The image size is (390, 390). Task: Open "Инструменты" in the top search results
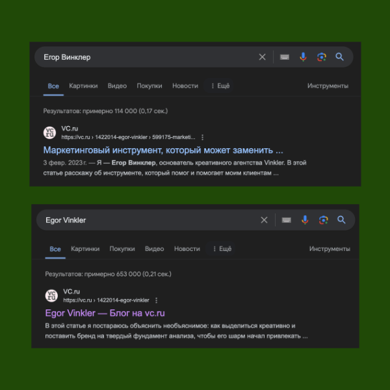tap(328, 86)
